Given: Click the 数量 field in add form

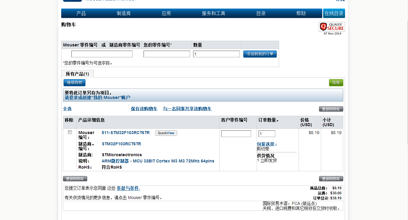Looking at the screenshot, I should click(x=216, y=54).
